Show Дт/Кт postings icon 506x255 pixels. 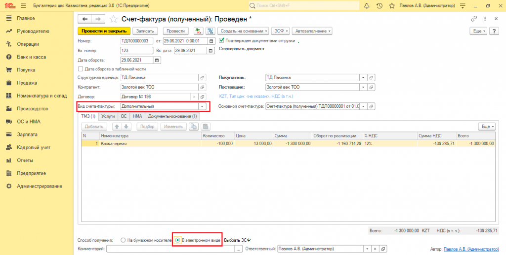199,31
